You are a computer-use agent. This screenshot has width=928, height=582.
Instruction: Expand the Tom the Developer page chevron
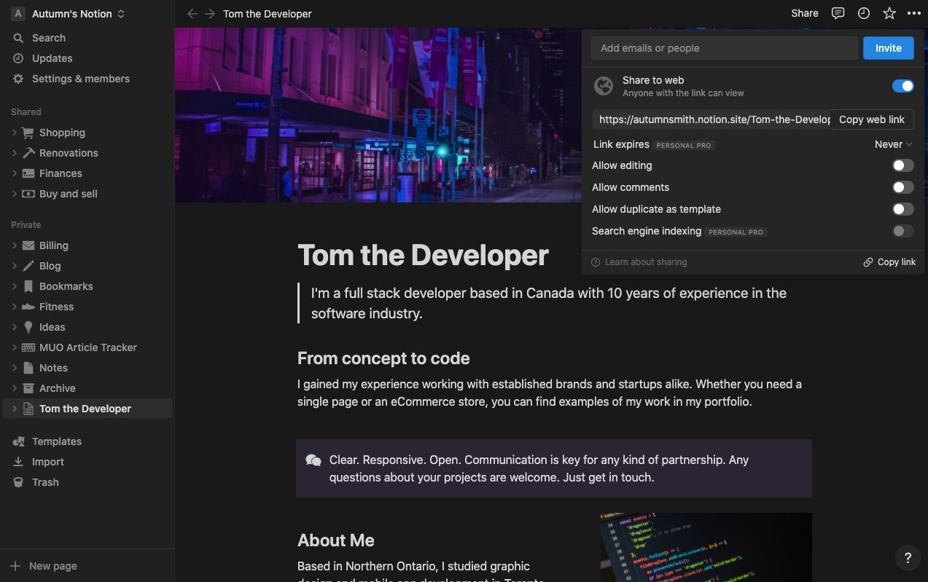[x=15, y=409]
